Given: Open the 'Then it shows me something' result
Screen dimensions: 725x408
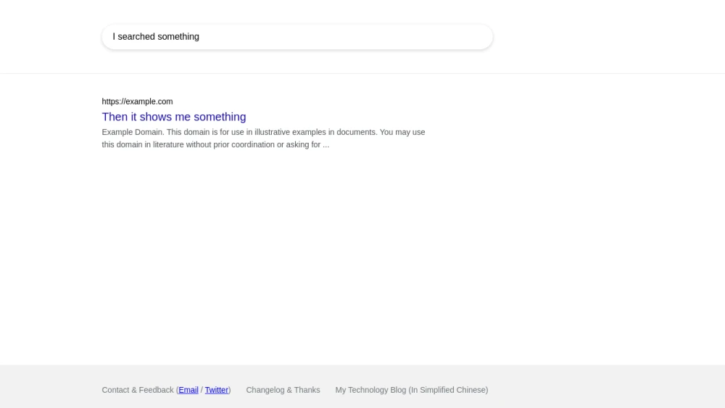Looking at the screenshot, I should pos(174,117).
